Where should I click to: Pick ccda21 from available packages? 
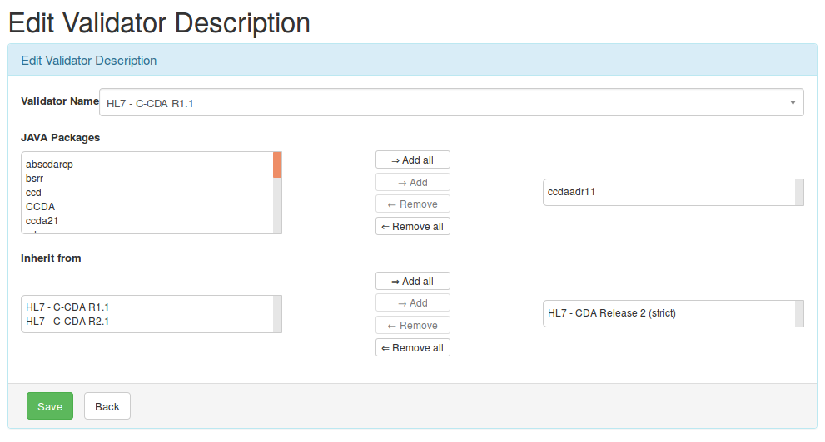pyautogui.click(x=42, y=221)
